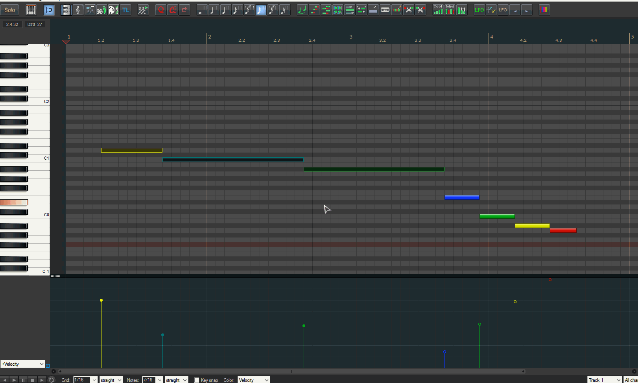The height and width of the screenshot is (383, 638).
Task: Select the whole note length button
Action: pos(202,10)
